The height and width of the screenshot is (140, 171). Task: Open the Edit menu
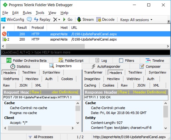(15, 13)
